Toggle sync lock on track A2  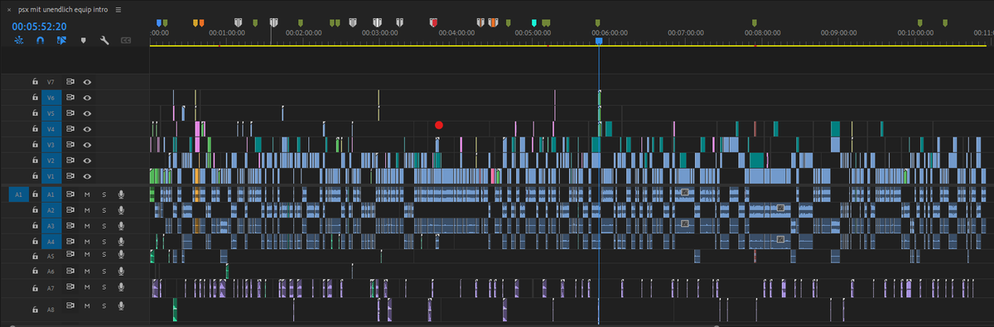[x=70, y=209]
